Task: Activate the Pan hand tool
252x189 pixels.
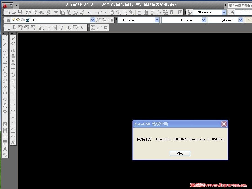Action: [x=112, y=12]
